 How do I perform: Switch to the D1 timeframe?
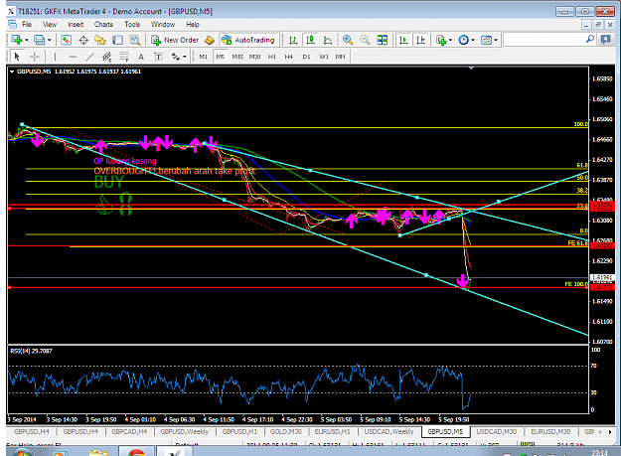tap(306, 57)
